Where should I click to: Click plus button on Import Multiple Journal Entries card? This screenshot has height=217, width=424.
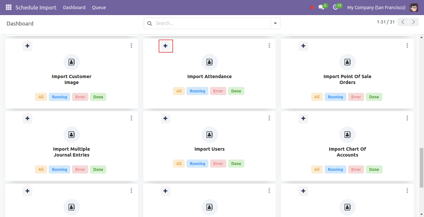click(x=27, y=118)
